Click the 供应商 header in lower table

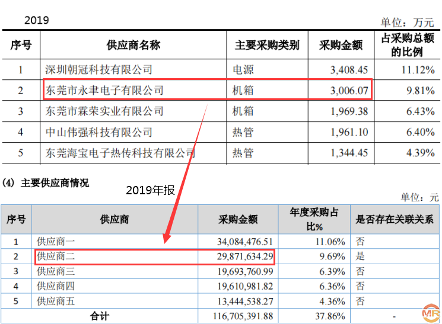[115, 219]
